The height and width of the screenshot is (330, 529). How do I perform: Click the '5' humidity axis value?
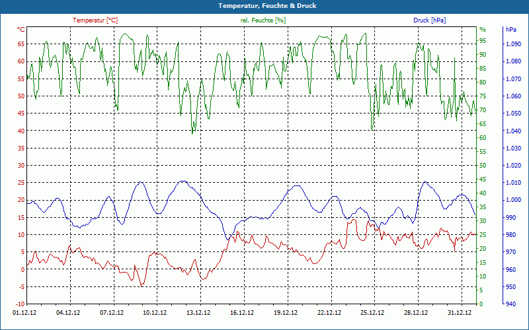pos(481,290)
